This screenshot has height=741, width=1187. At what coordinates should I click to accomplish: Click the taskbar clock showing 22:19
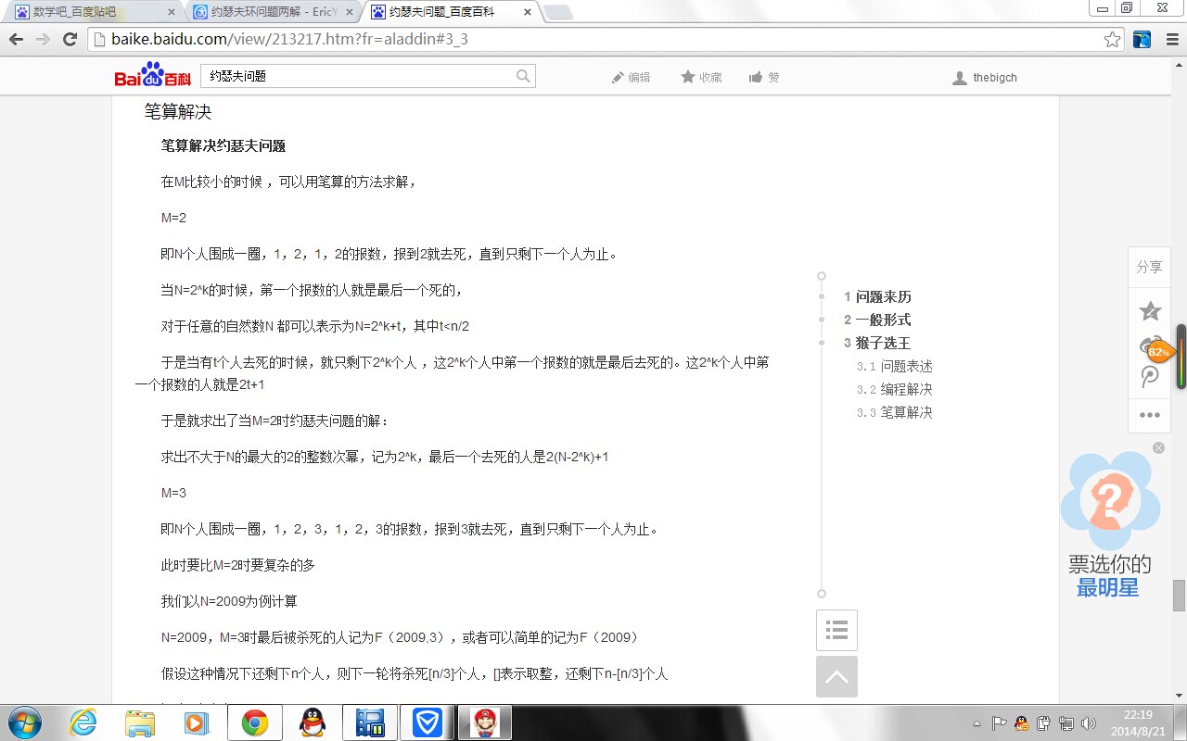coord(1137,722)
